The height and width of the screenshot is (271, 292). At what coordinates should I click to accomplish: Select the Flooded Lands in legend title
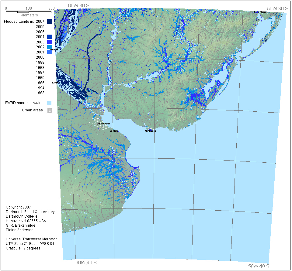tap(19, 22)
